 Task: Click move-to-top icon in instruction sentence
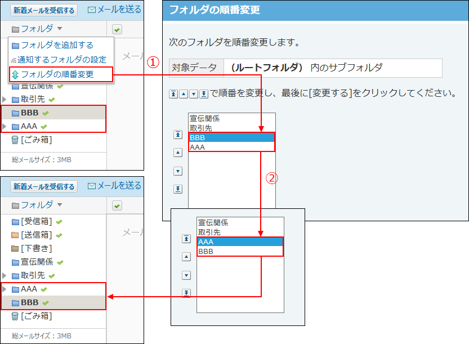pyautogui.click(x=173, y=94)
